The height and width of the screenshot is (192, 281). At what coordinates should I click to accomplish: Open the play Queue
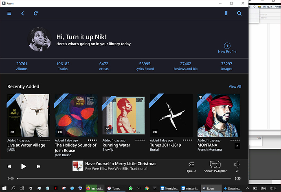point(191,167)
